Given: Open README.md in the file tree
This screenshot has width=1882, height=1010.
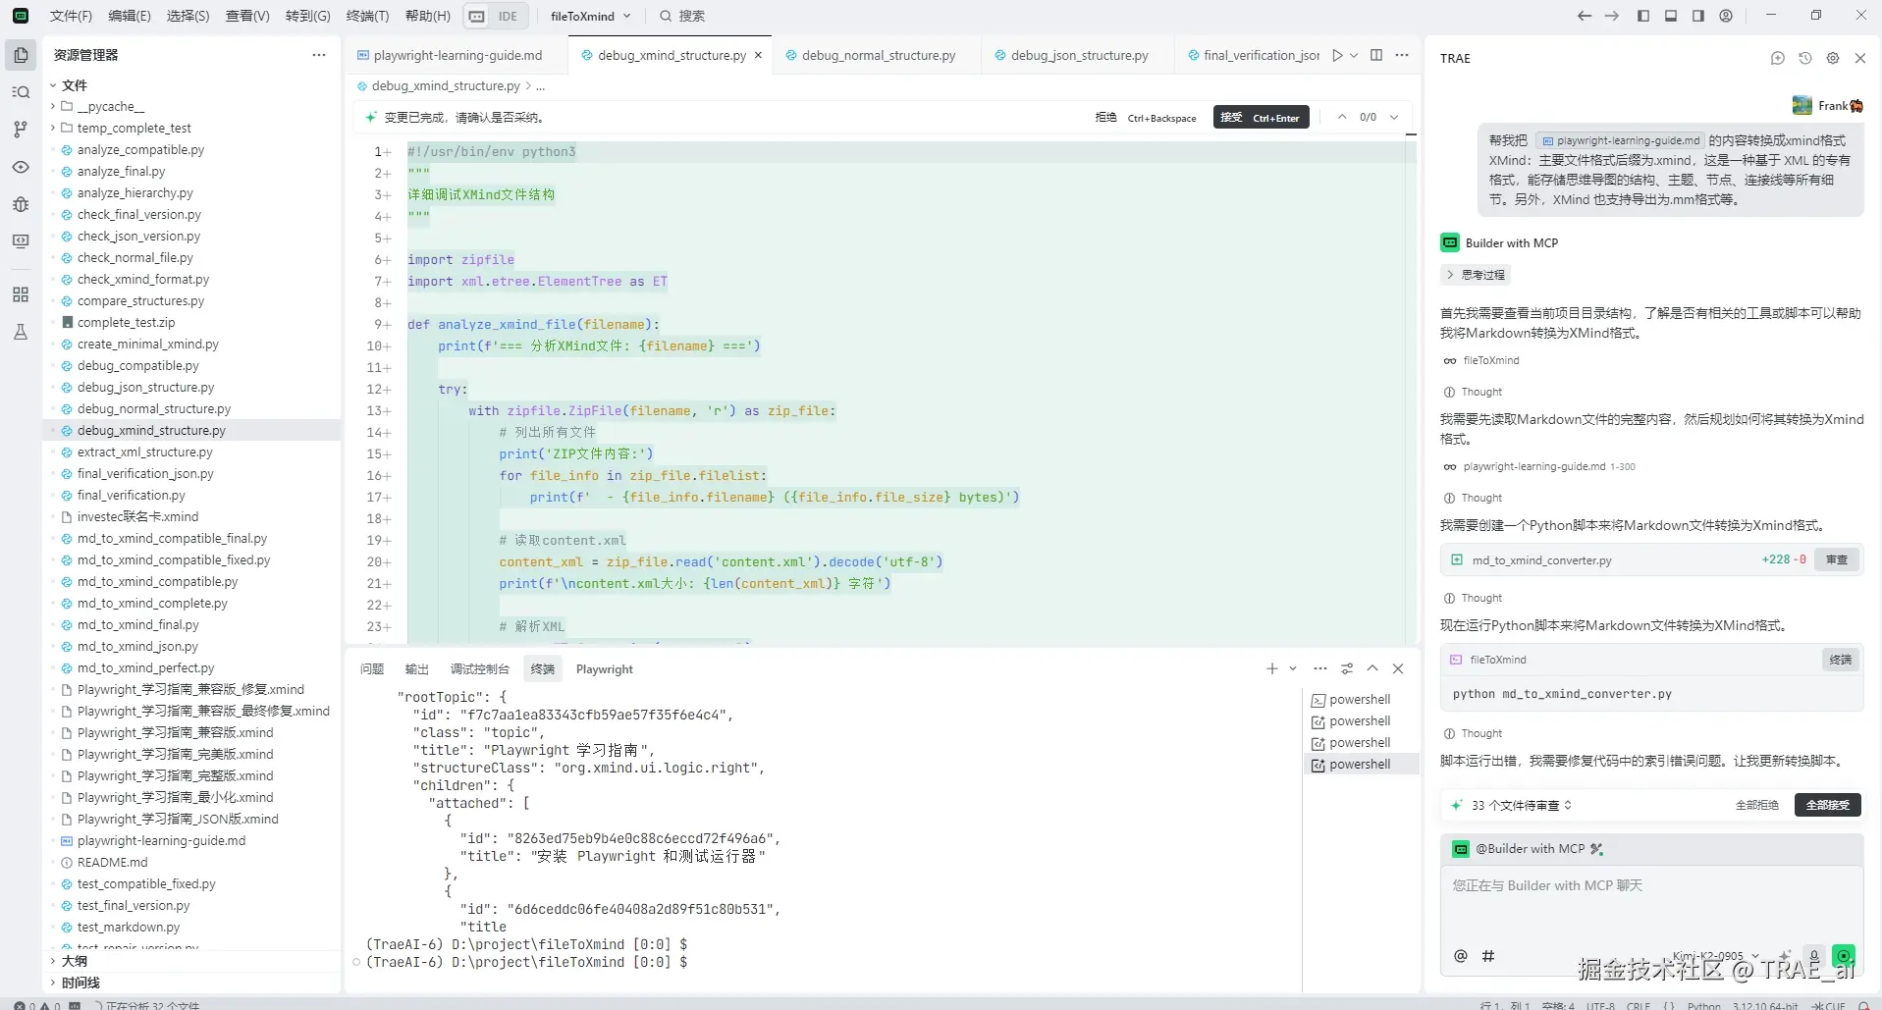Looking at the screenshot, I should tap(112, 862).
